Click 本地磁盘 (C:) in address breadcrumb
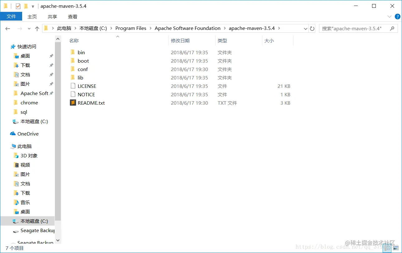The height and width of the screenshot is (253, 402). 93,28
